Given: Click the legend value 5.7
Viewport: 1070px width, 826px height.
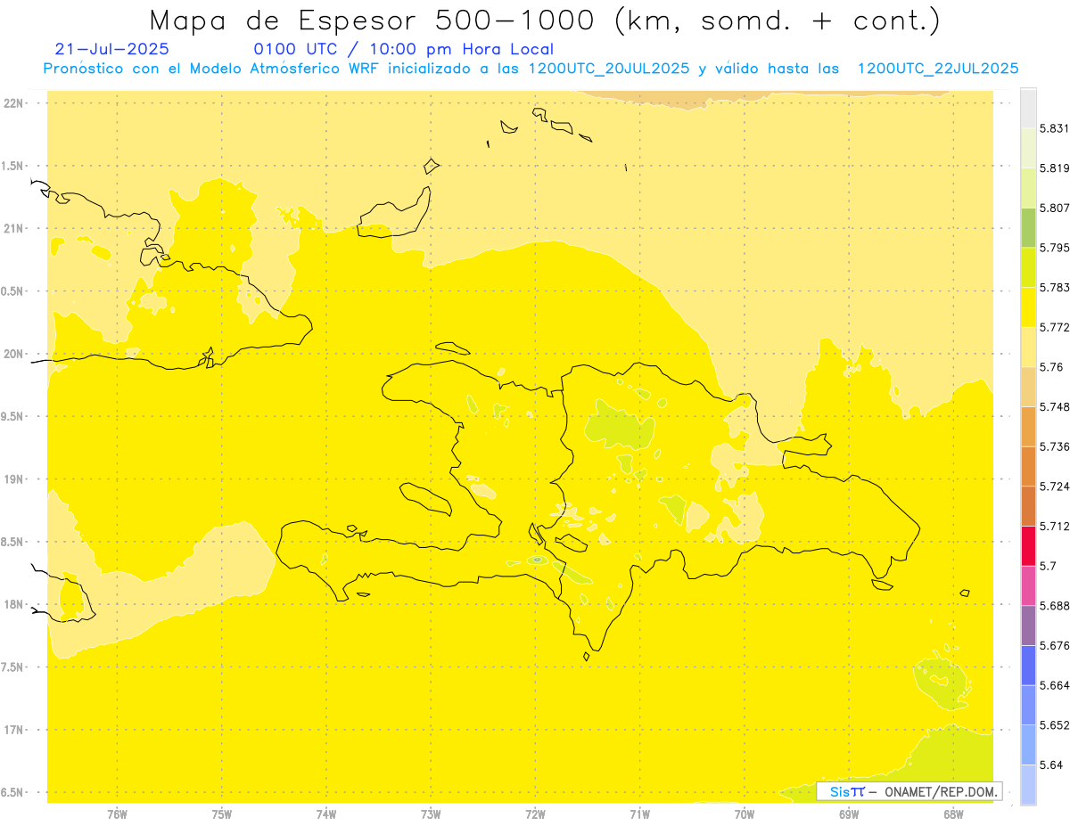Looking at the screenshot, I should pyautogui.click(x=1048, y=566).
